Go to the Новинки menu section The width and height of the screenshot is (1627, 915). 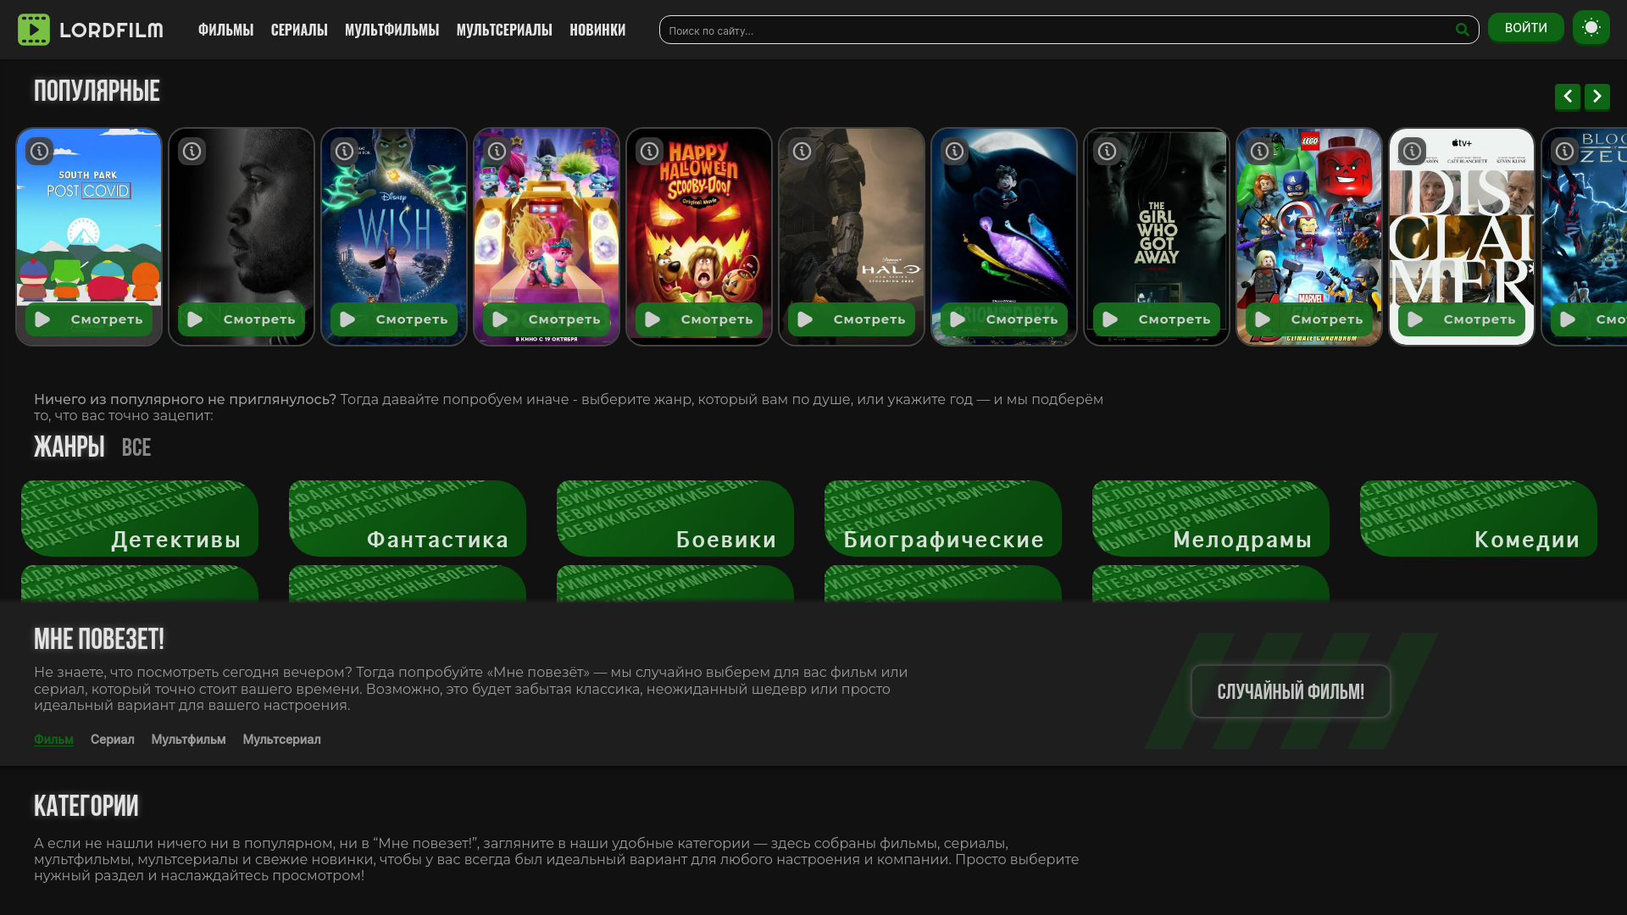(x=597, y=30)
